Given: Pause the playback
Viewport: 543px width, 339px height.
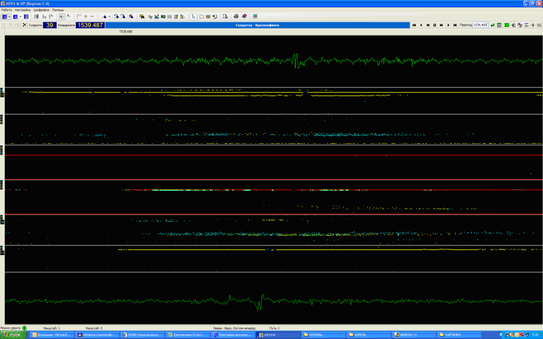Looking at the screenshot, I should (x=434, y=25).
